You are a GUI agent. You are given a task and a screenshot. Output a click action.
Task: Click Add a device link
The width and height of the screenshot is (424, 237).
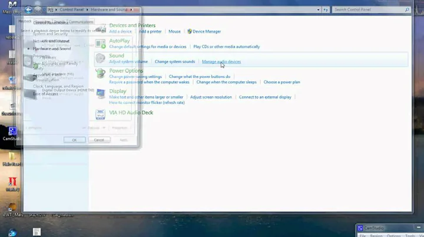click(120, 32)
